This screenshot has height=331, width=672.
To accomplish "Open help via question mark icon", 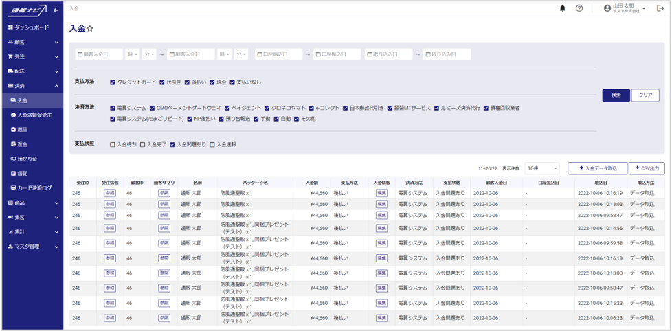I will pos(579,8).
